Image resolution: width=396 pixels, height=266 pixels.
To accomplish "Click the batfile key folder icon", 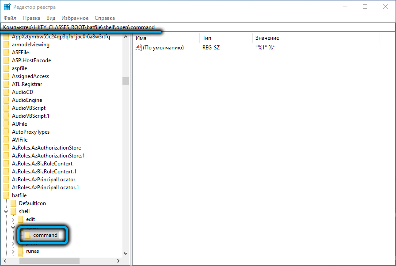I will pos(7,195).
